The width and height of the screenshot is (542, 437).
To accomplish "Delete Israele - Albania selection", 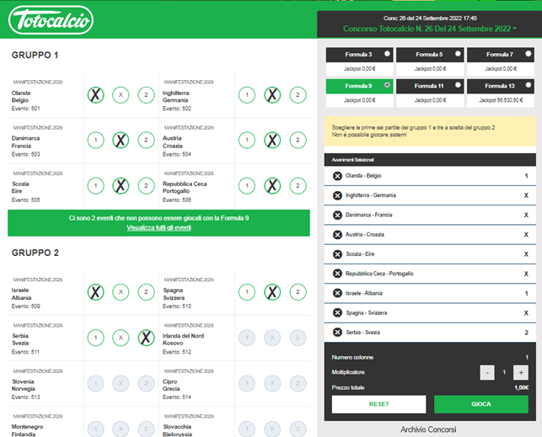I will [x=337, y=293].
